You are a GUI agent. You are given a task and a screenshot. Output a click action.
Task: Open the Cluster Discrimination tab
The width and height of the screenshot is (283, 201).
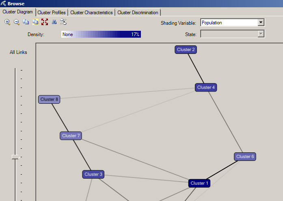[138, 13]
